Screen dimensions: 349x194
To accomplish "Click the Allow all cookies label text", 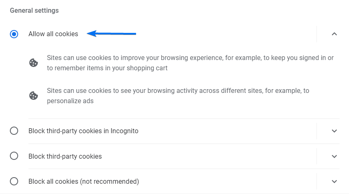I will point(53,34).
